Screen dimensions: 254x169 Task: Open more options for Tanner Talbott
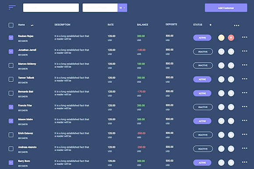pyautogui.click(x=245, y=79)
